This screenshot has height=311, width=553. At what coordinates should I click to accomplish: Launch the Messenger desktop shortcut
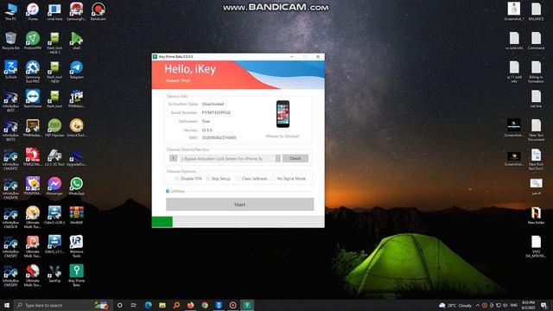(x=54, y=187)
